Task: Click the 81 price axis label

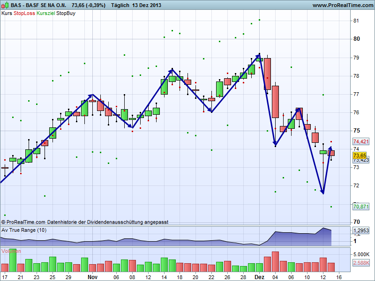Action: coord(356,21)
